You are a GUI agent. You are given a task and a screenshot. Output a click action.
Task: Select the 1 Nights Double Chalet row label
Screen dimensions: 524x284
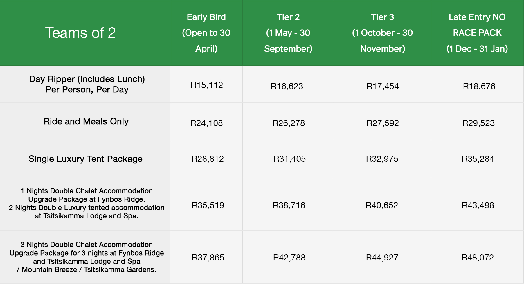coord(87,203)
